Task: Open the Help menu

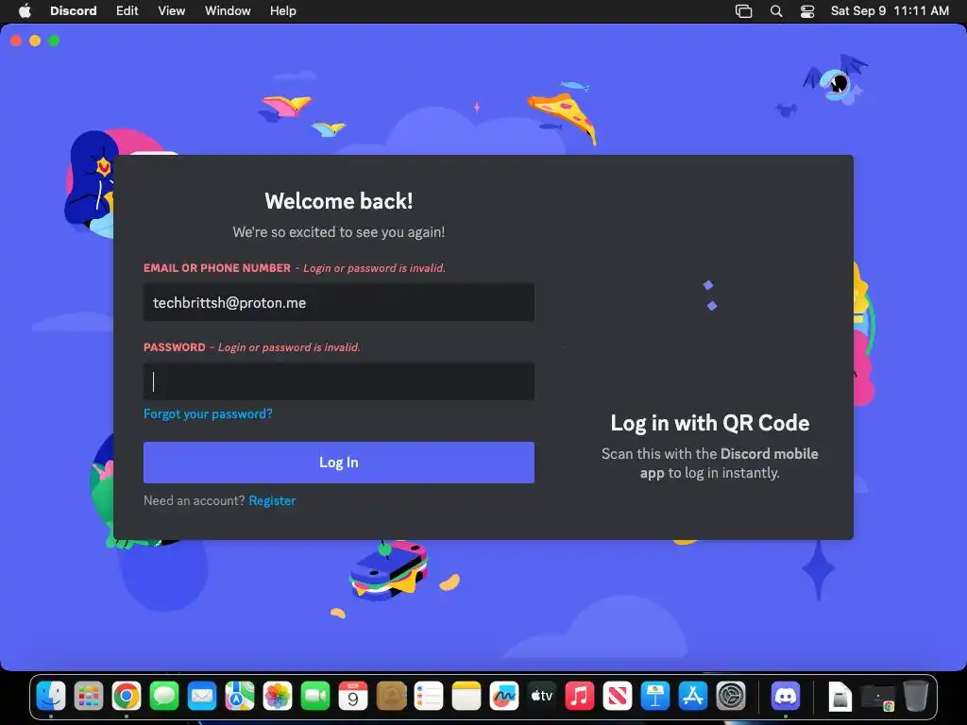Action: click(x=283, y=11)
